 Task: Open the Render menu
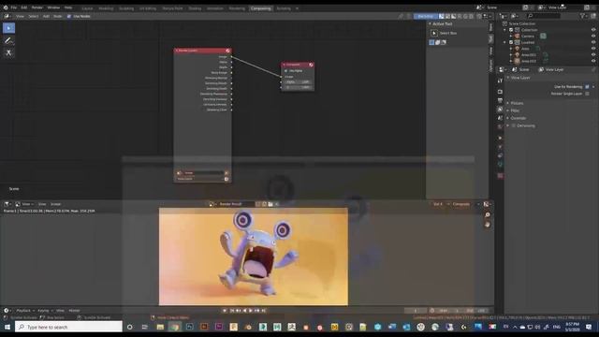[x=37, y=7]
